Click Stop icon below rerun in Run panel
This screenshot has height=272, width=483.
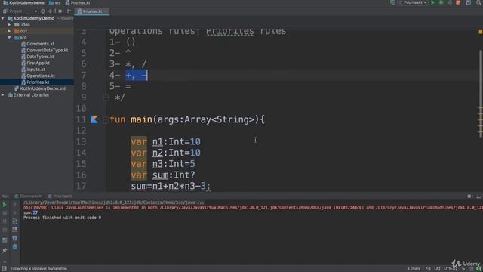pos(5,213)
